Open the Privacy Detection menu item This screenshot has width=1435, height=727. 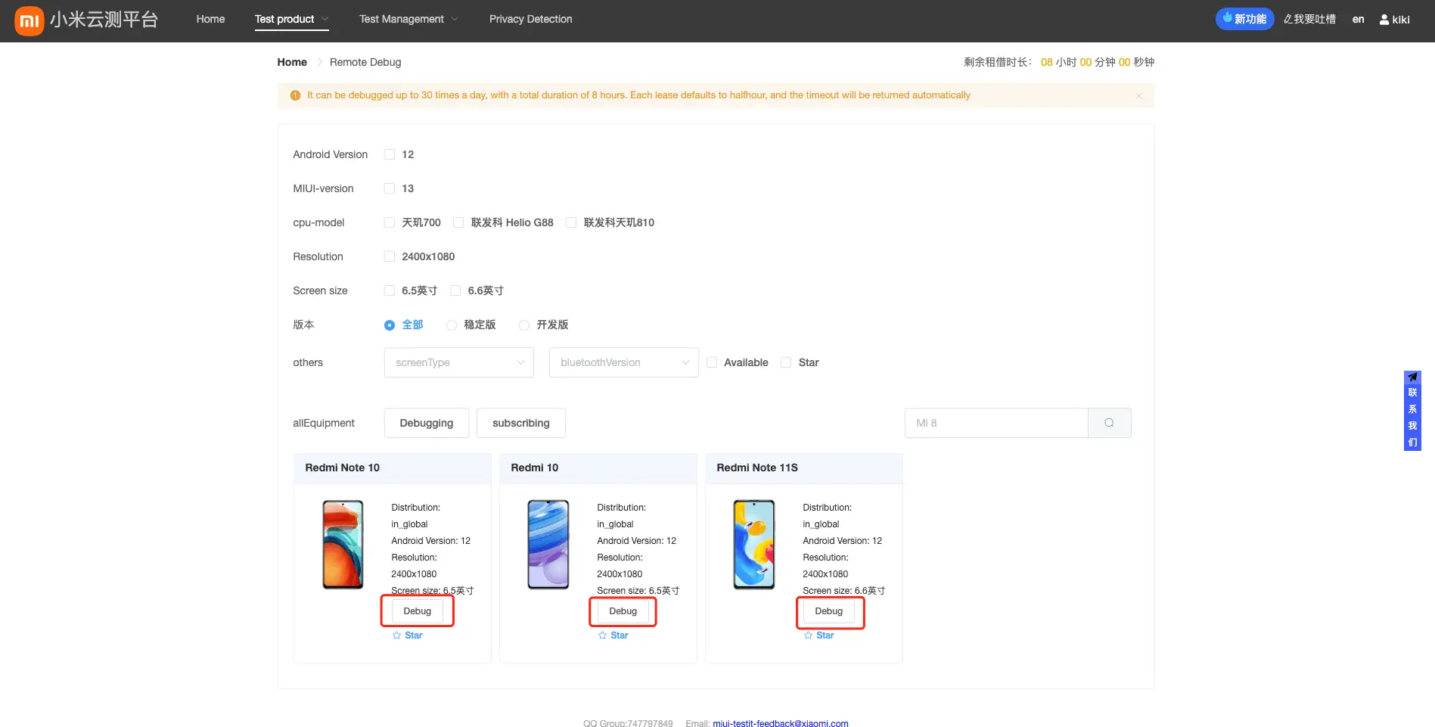pos(530,19)
